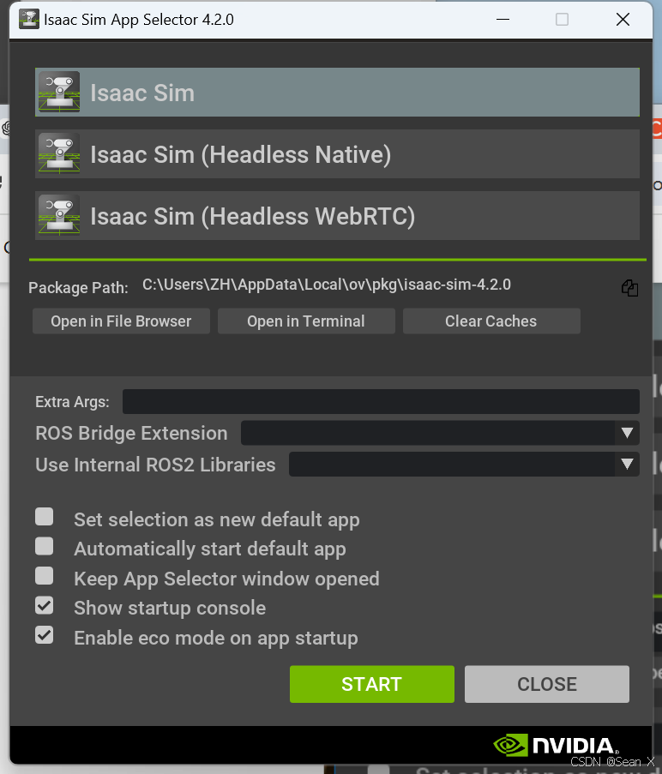Click the package path text C:\Users\ZH\AppData
The height and width of the screenshot is (774, 662).
[327, 285]
